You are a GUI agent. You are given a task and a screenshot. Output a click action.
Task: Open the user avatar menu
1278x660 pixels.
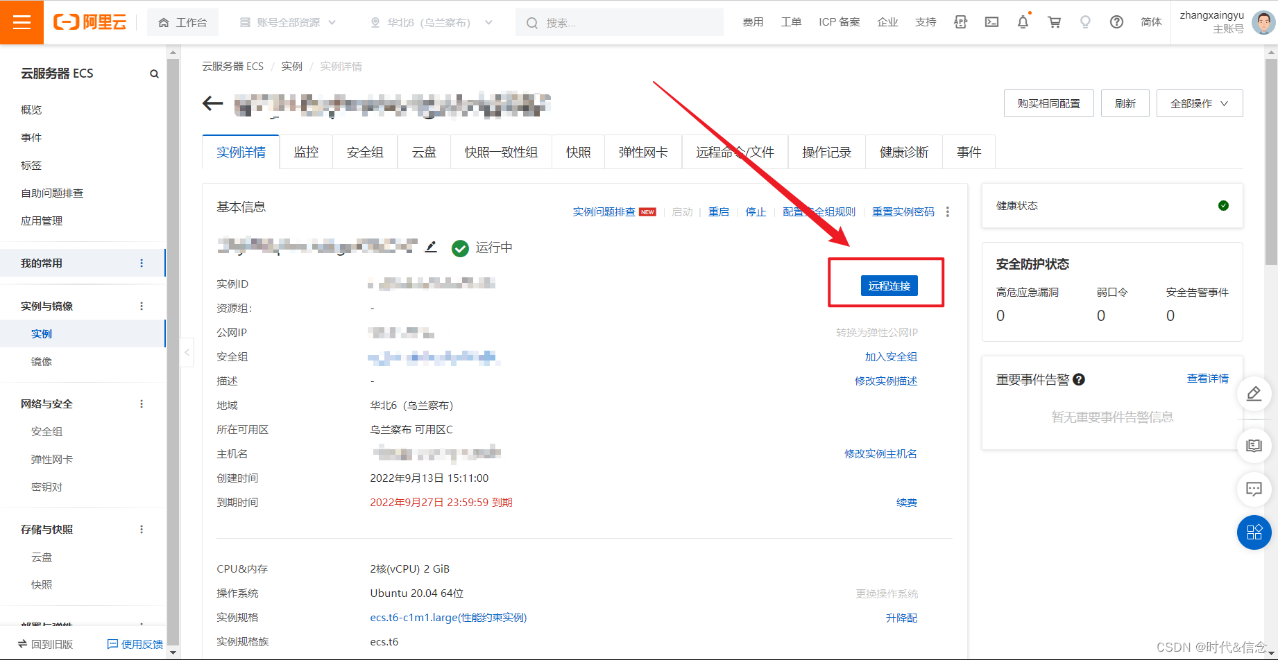1263,22
